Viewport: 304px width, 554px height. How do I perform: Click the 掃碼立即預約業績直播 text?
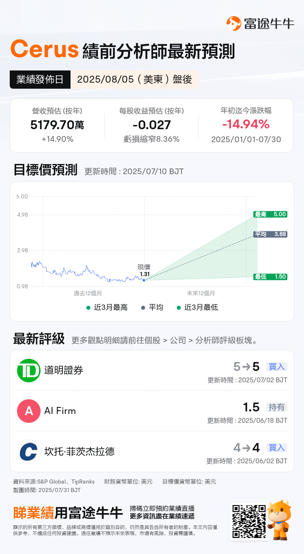coord(162,509)
